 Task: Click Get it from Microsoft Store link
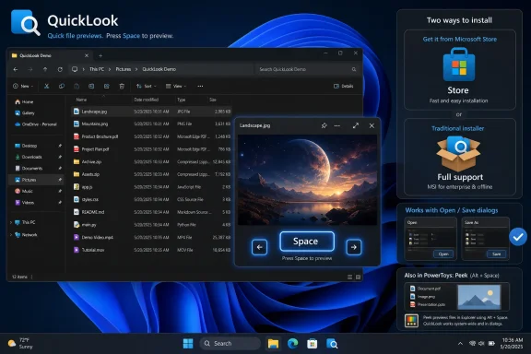(459, 39)
